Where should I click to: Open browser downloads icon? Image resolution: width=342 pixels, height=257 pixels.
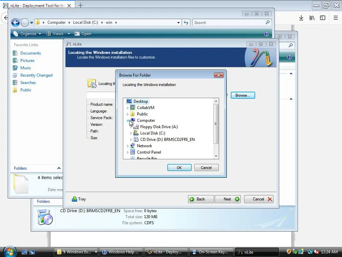point(301,18)
